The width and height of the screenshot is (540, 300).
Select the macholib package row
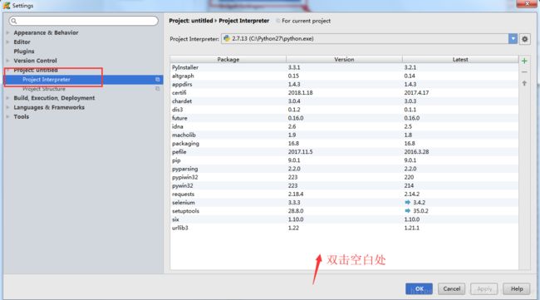tap(344, 135)
